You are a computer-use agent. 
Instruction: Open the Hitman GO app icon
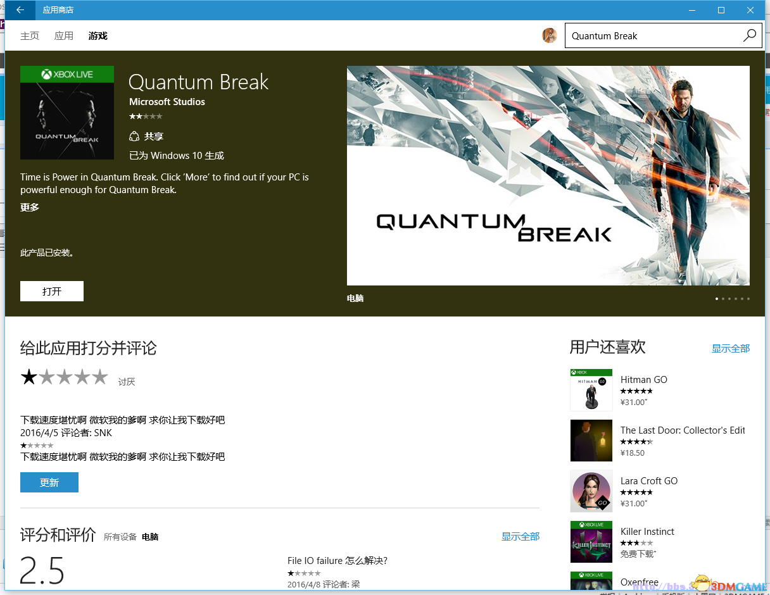click(591, 390)
